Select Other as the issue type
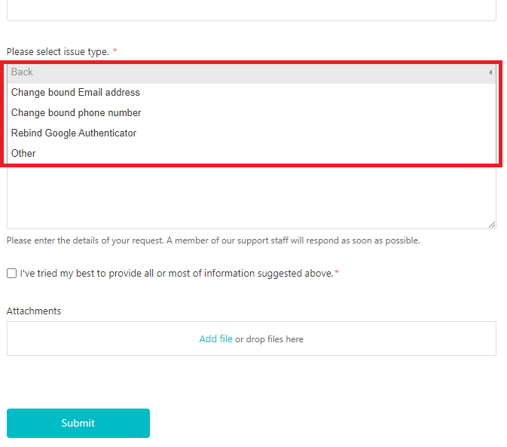 pyautogui.click(x=23, y=154)
